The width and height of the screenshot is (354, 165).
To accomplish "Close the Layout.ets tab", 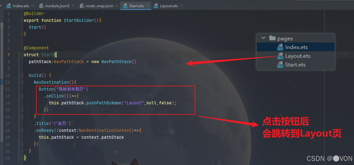I will [181, 6].
